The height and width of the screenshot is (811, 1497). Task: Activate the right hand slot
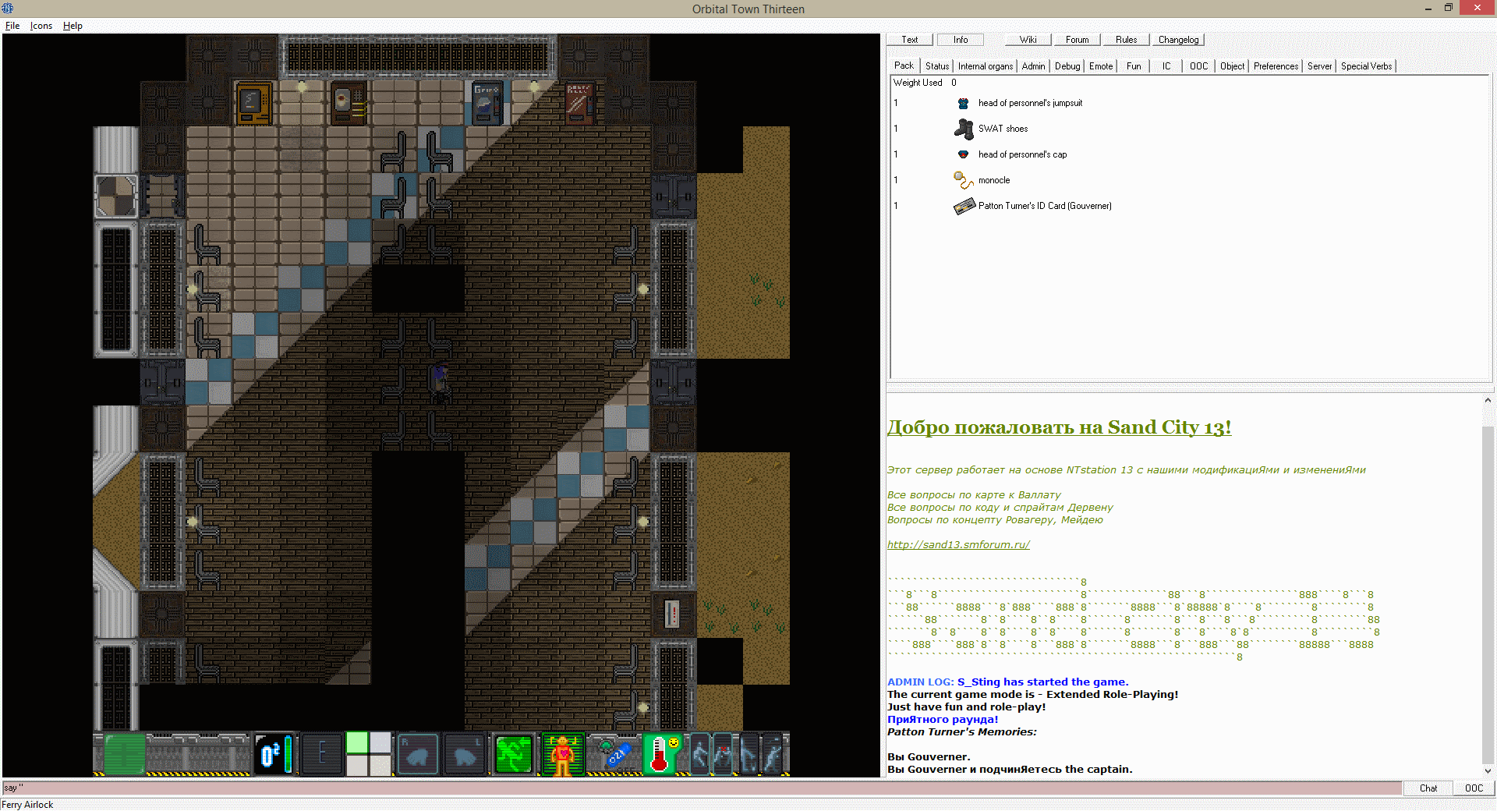418,755
